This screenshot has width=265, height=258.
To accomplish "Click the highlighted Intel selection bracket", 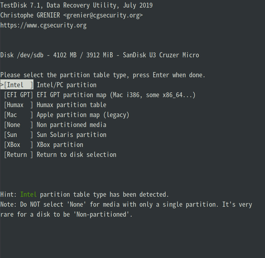I will click(x=17, y=85).
